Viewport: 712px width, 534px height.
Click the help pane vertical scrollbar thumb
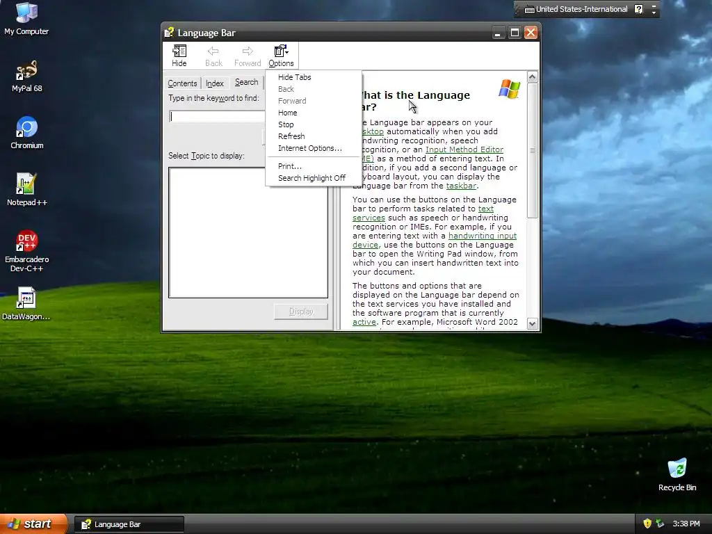pyautogui.click(x=532, y=151)
